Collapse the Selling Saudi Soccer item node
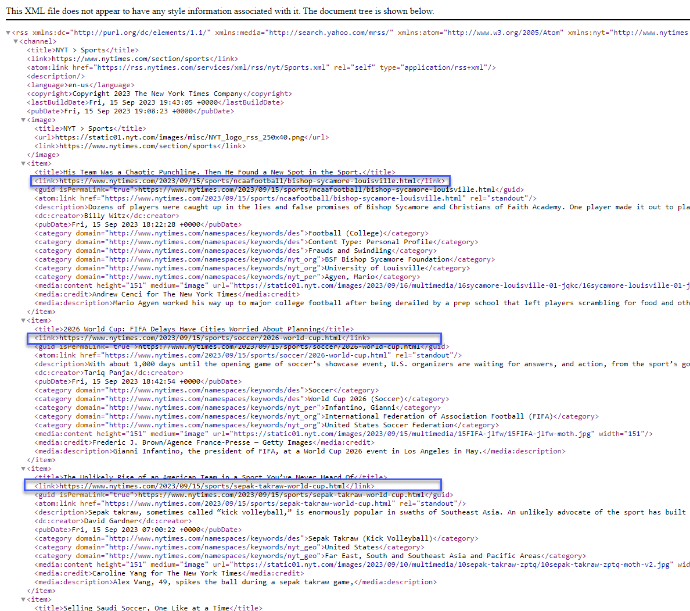 pyautogui.click(x=23, y=599)
